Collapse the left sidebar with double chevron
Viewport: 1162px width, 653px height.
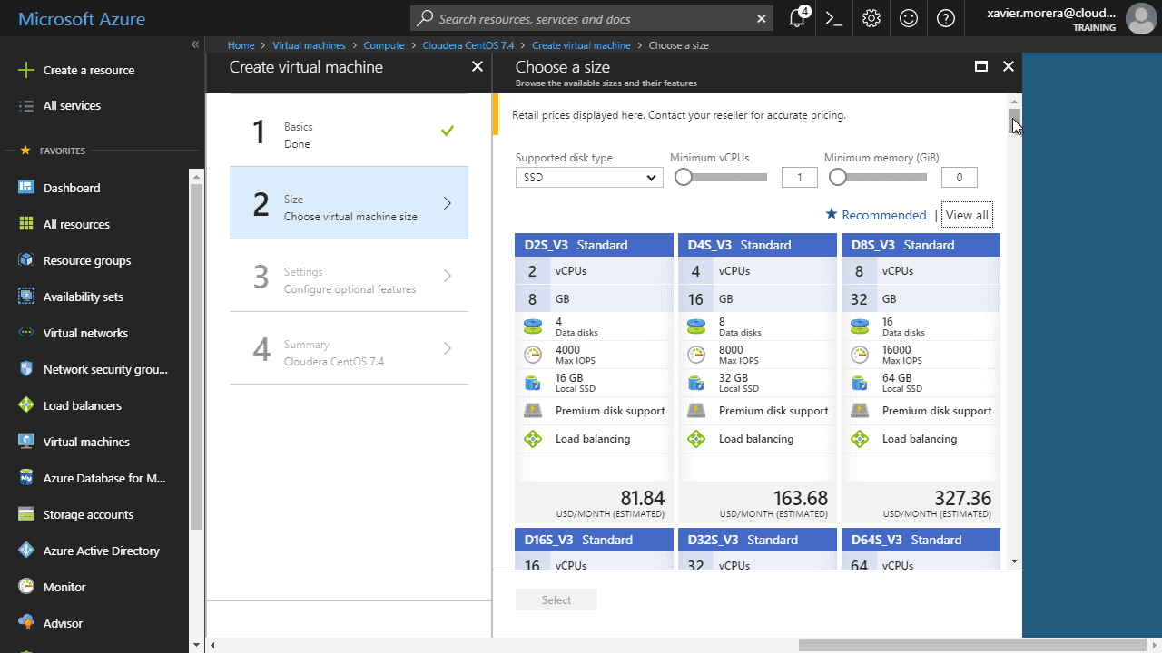coord(195,44)
